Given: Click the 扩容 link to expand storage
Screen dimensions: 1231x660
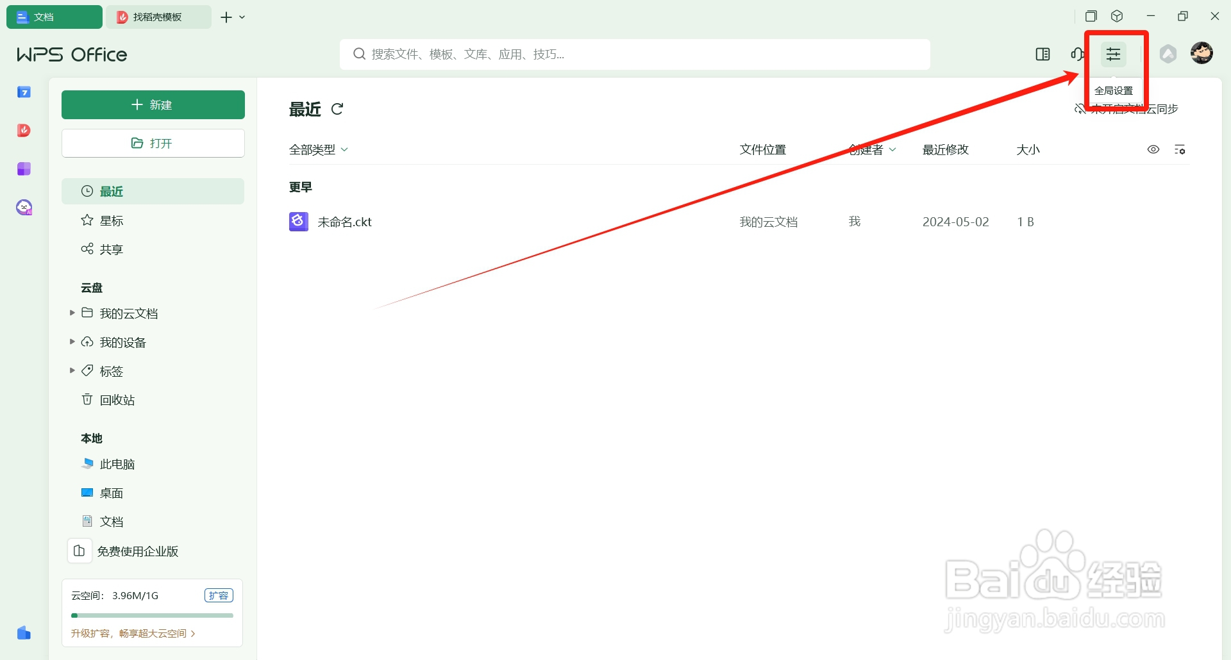Looking at the screenshot, I should point(219,595).
